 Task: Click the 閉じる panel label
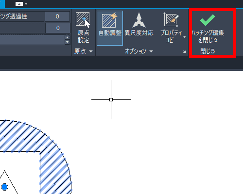tap(208, 51)
